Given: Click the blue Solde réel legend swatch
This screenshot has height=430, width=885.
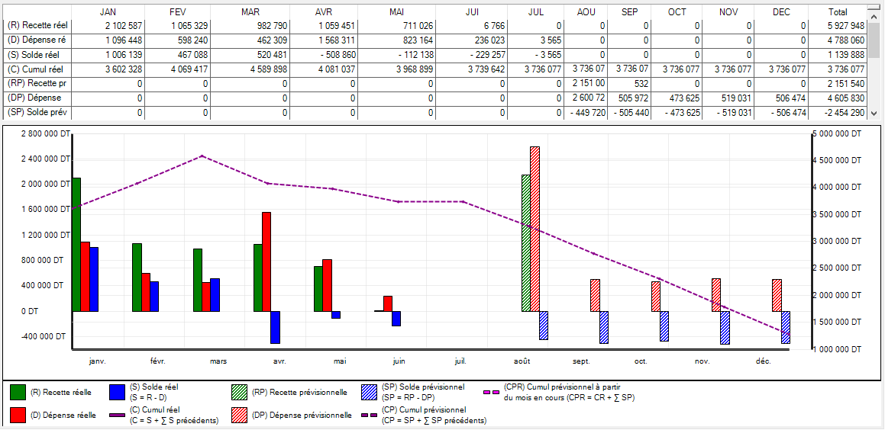Looking at the screenshot, I should click(118, 393).
